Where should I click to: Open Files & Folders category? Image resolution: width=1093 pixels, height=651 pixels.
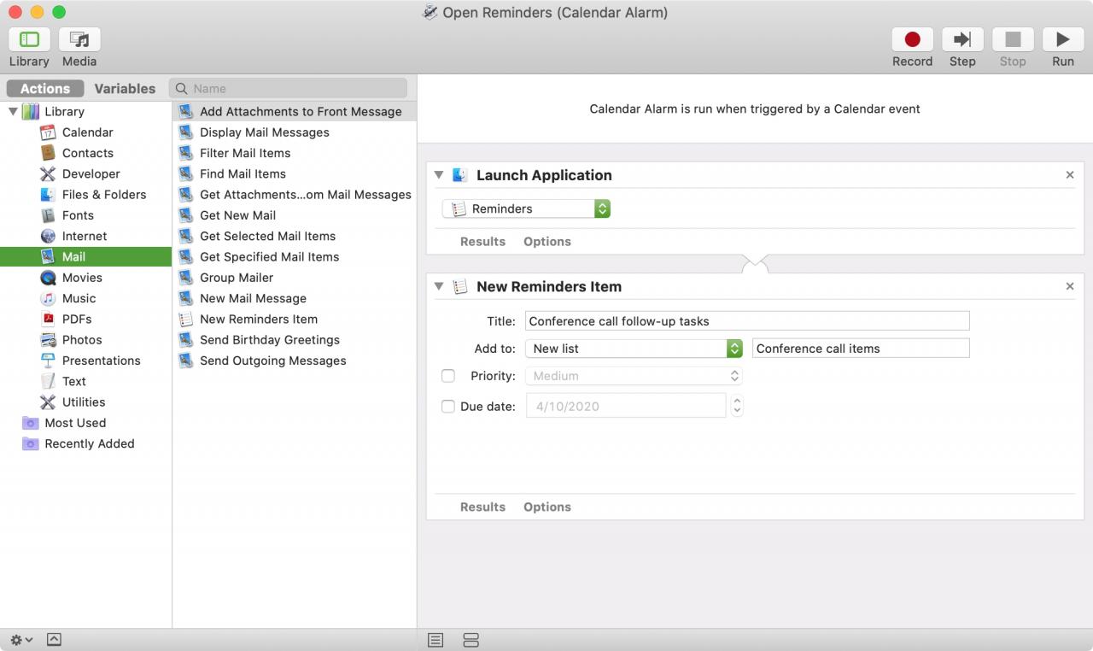85,195
